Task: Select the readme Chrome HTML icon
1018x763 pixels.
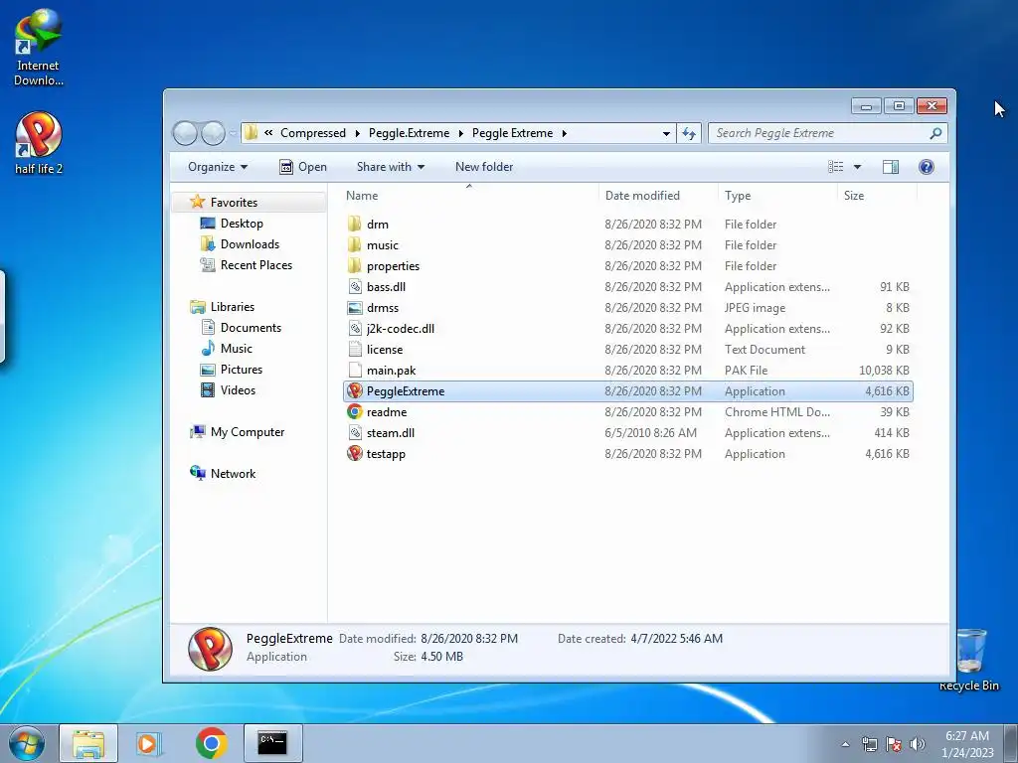Action: pos(355,412)
